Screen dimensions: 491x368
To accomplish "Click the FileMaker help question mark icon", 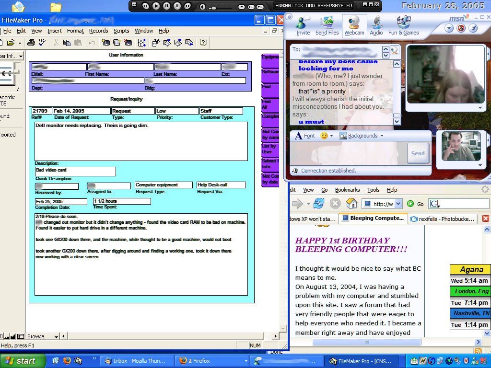I will [203, 43].
